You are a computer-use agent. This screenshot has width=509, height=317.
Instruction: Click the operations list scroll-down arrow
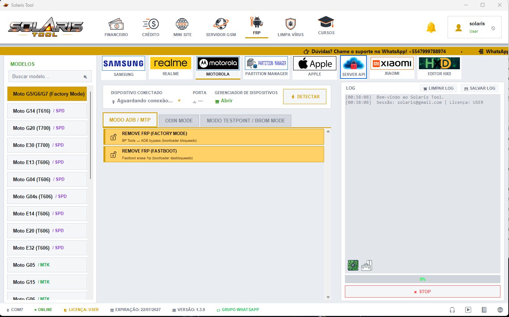click(x=328, y=297)
